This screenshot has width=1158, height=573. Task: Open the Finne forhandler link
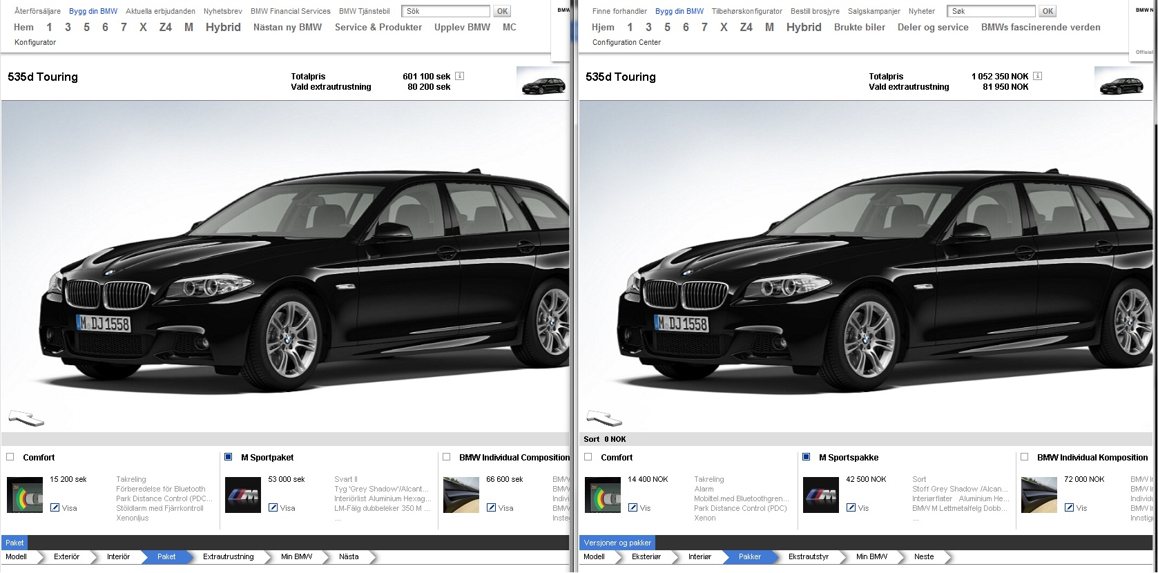pos(620,11)
